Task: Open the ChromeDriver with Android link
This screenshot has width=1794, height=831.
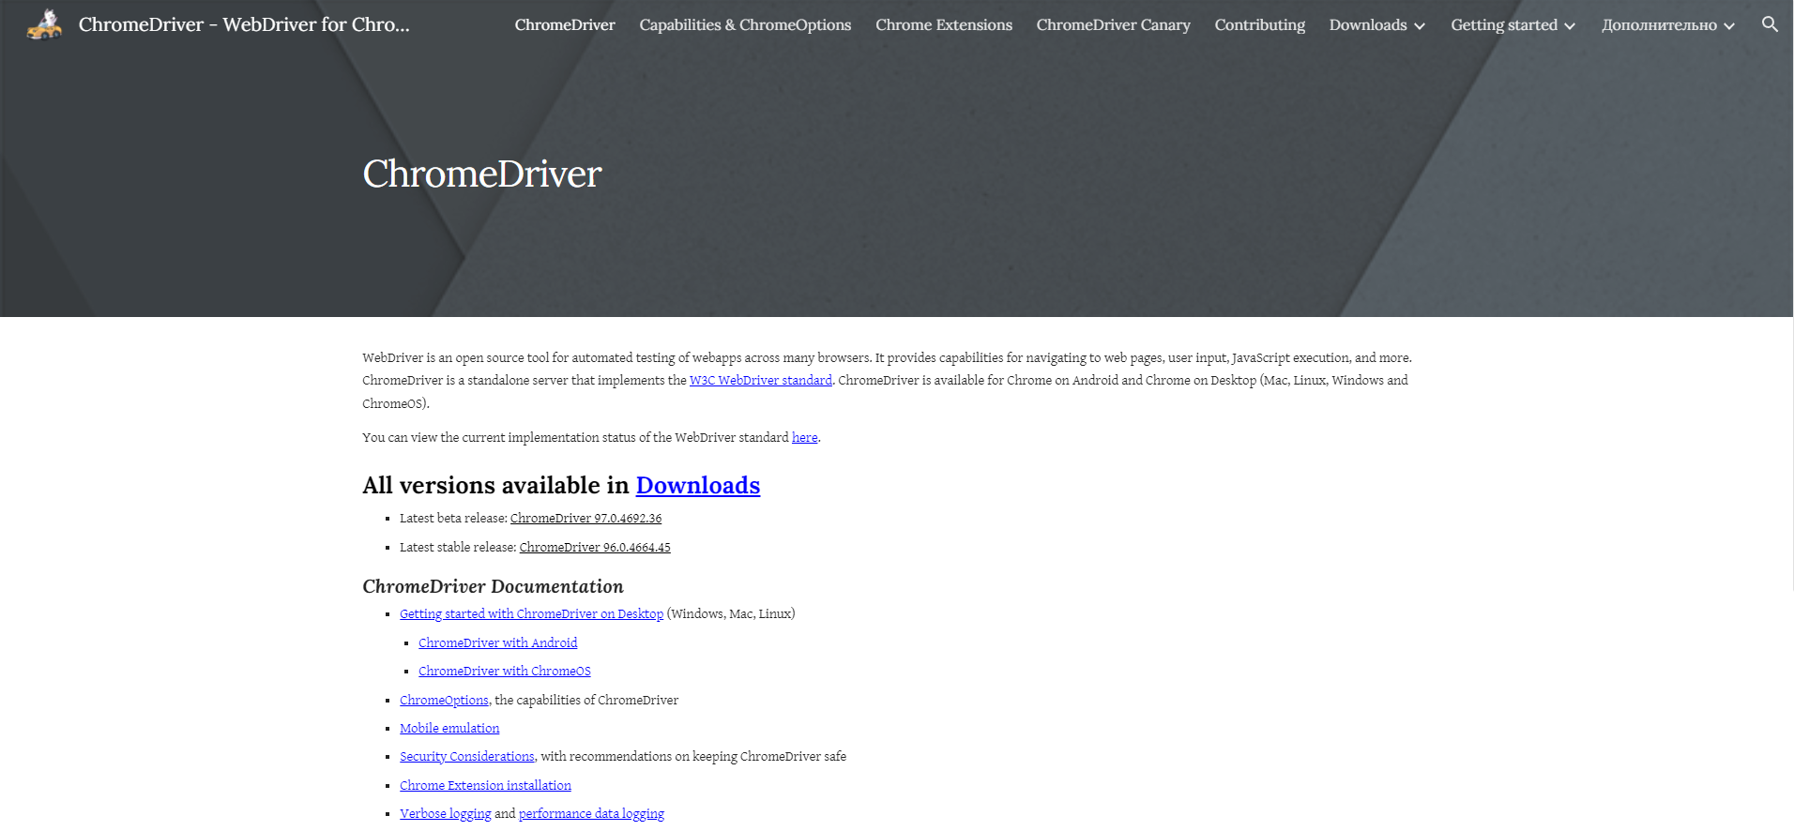Action: pos(497,643)
